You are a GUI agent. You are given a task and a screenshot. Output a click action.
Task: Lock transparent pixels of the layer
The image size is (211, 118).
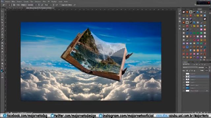click(187, 71)
